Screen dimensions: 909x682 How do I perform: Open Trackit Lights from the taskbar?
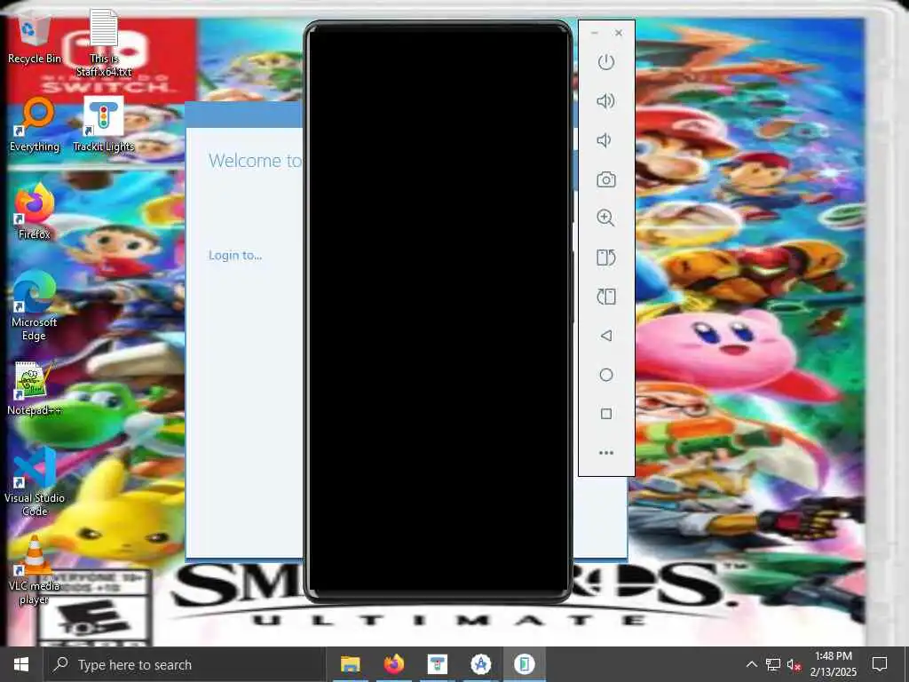[437, 664]
